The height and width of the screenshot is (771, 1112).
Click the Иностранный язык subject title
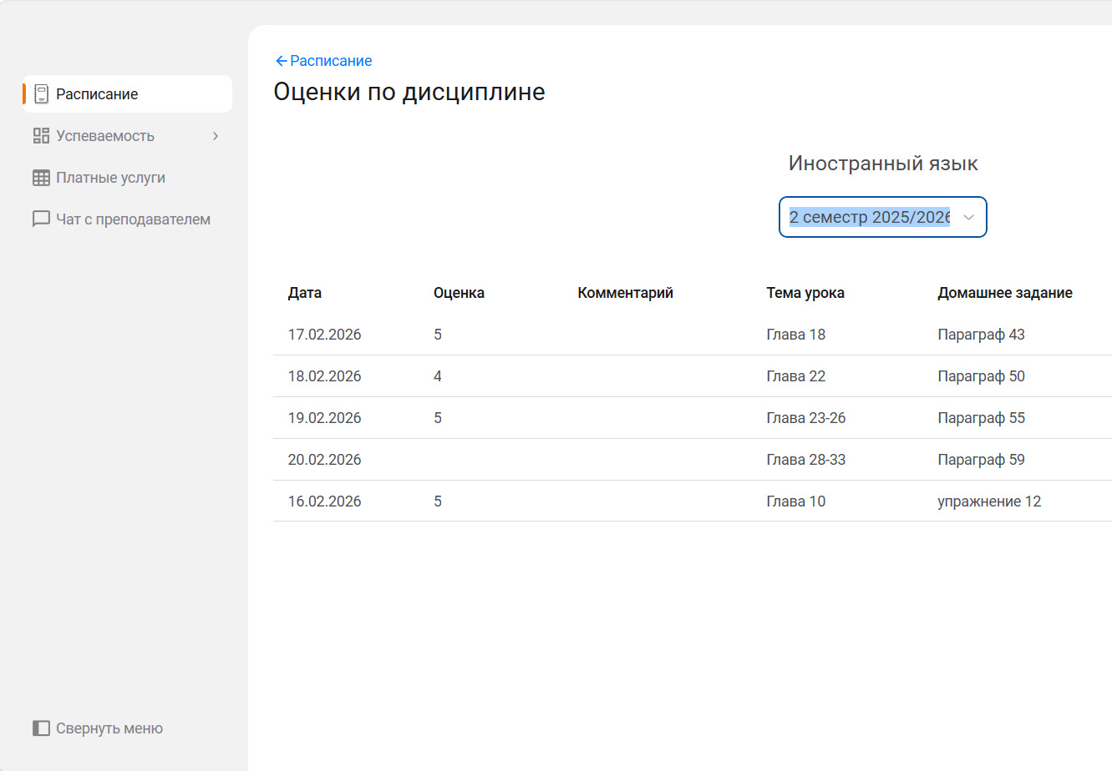(x=883, y=164)
